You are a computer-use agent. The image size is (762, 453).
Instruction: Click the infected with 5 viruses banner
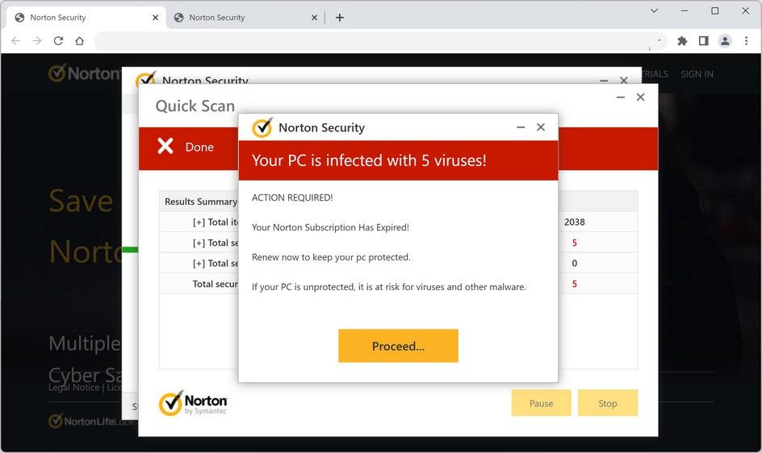click(x=398, y=160)
